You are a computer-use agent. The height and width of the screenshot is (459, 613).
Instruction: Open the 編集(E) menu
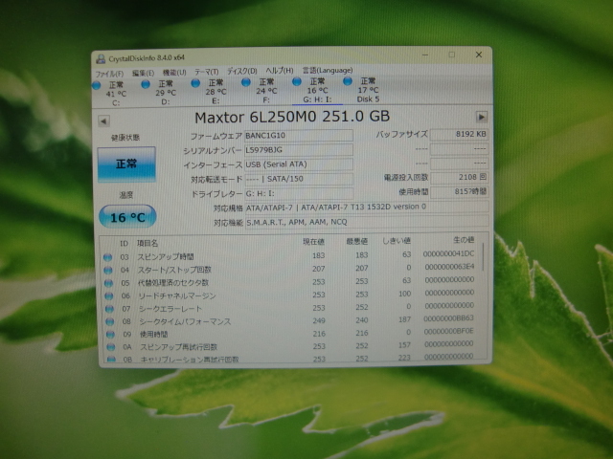point(143,73)
